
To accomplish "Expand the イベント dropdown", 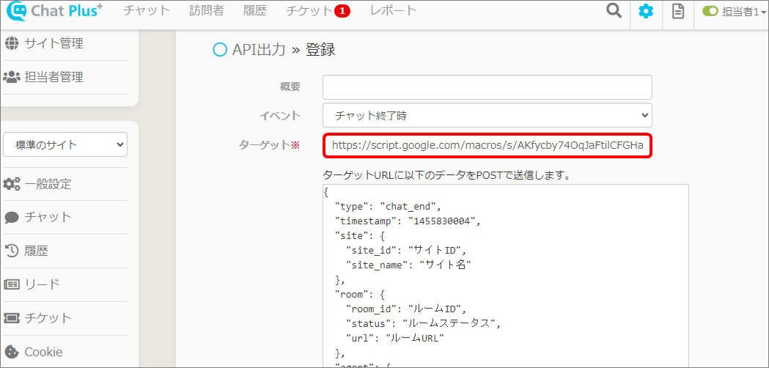I will (x=487, y=115).
